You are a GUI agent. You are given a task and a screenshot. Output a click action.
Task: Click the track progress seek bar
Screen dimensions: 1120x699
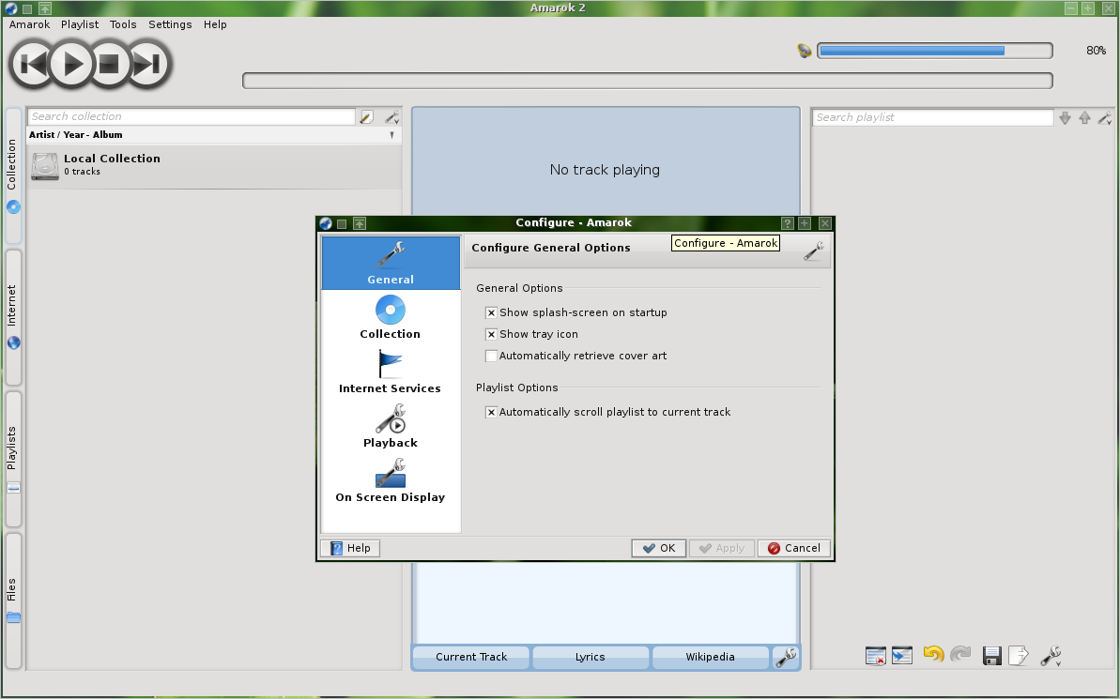[x=647, y=81]
